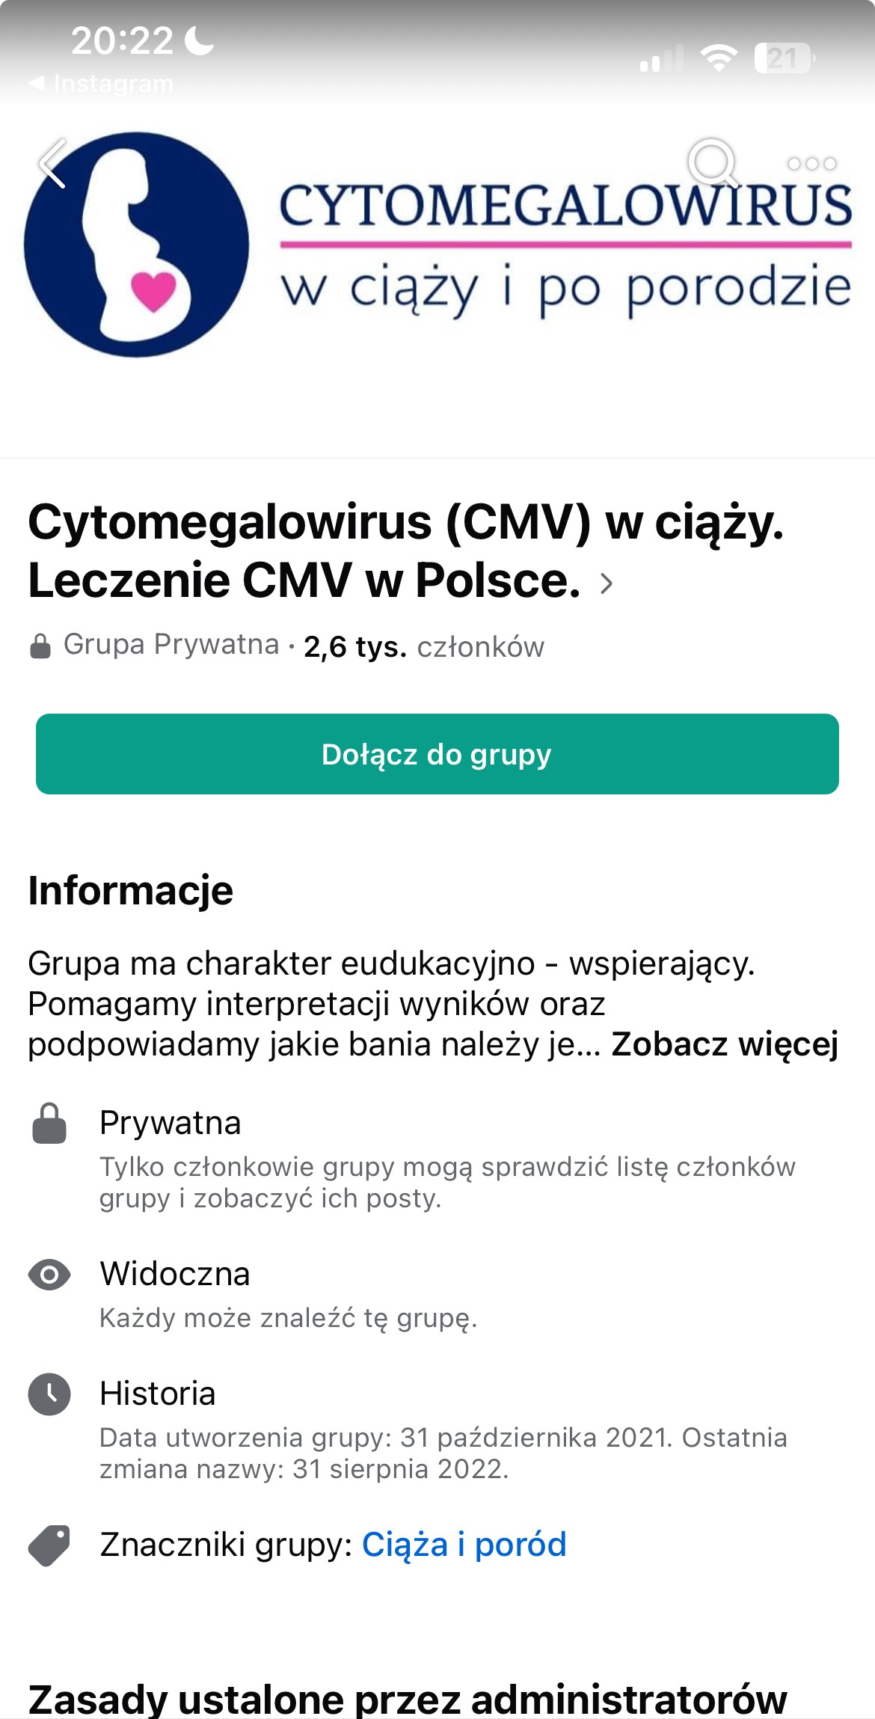Return to Instagram via status bar link

point(102,83)
